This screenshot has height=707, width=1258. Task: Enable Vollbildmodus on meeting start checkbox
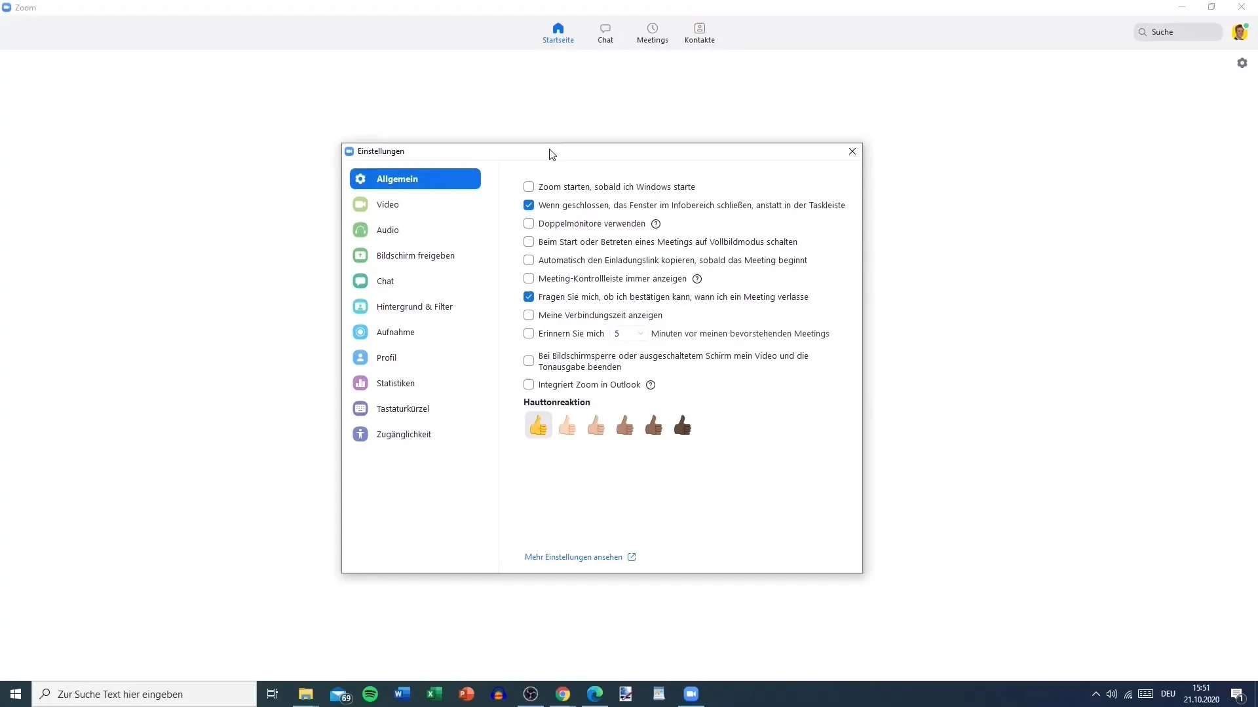coord(529,242)
